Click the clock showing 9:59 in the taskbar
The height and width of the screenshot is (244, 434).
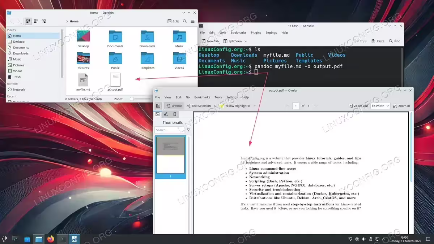[405, 238]
